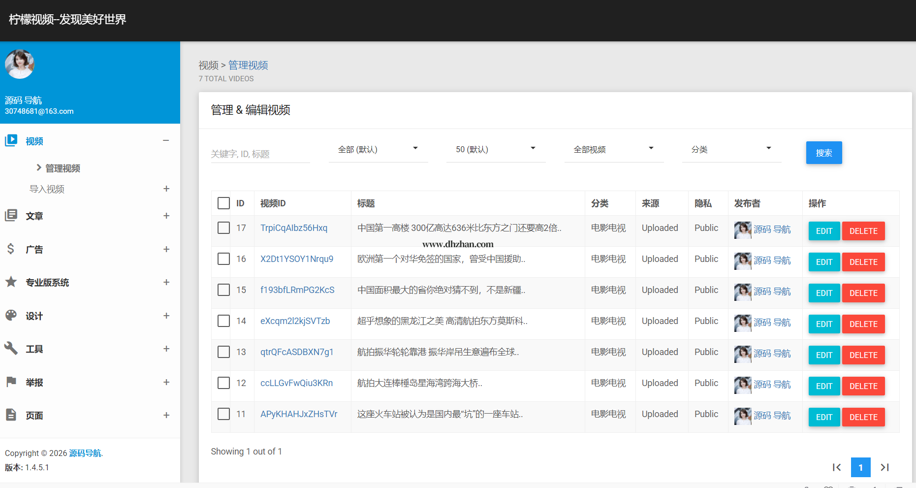Viewport: 916px width, 488px height.
Task: Click the dollar sign ads icon
Action: coord(11,249)
